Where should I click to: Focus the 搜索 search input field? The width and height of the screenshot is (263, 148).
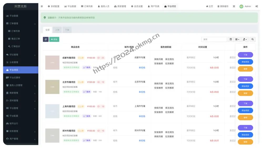[x=214, y=39]
